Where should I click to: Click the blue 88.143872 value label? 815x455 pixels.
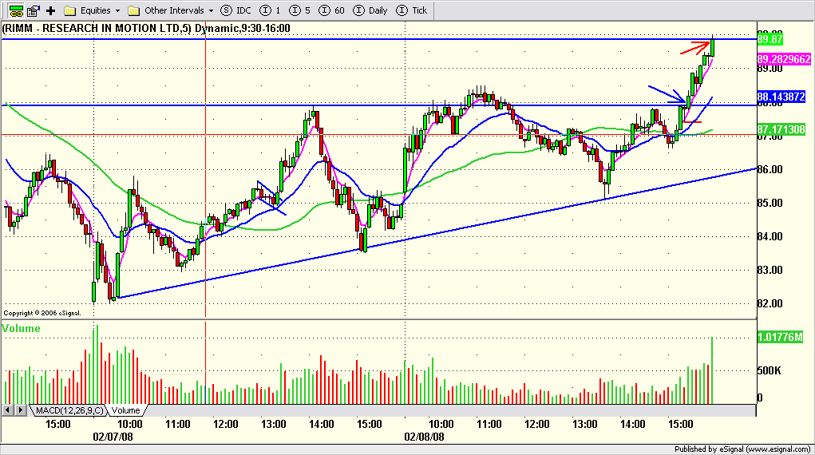(781, 97)
